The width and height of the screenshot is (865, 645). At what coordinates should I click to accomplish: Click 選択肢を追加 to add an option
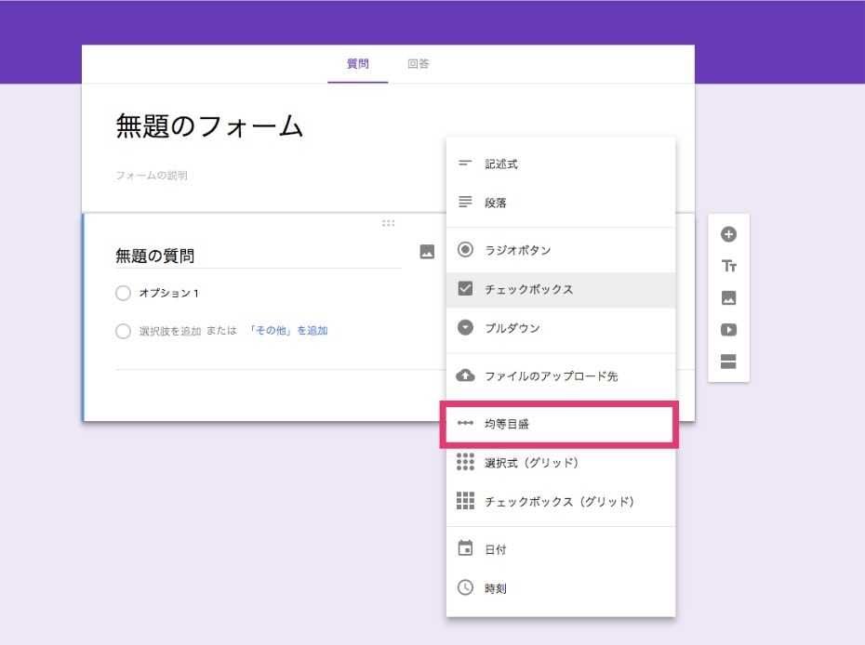tap(169, 330)
